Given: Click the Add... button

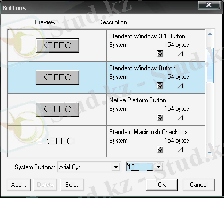Looking at the screenshot, I should coord(19,185).
